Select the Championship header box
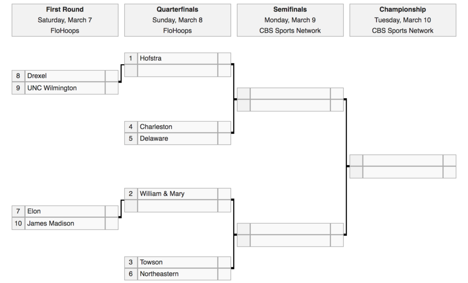Image resolution: width=468 pixels, height=283 pixels. [x=403, y=20]
